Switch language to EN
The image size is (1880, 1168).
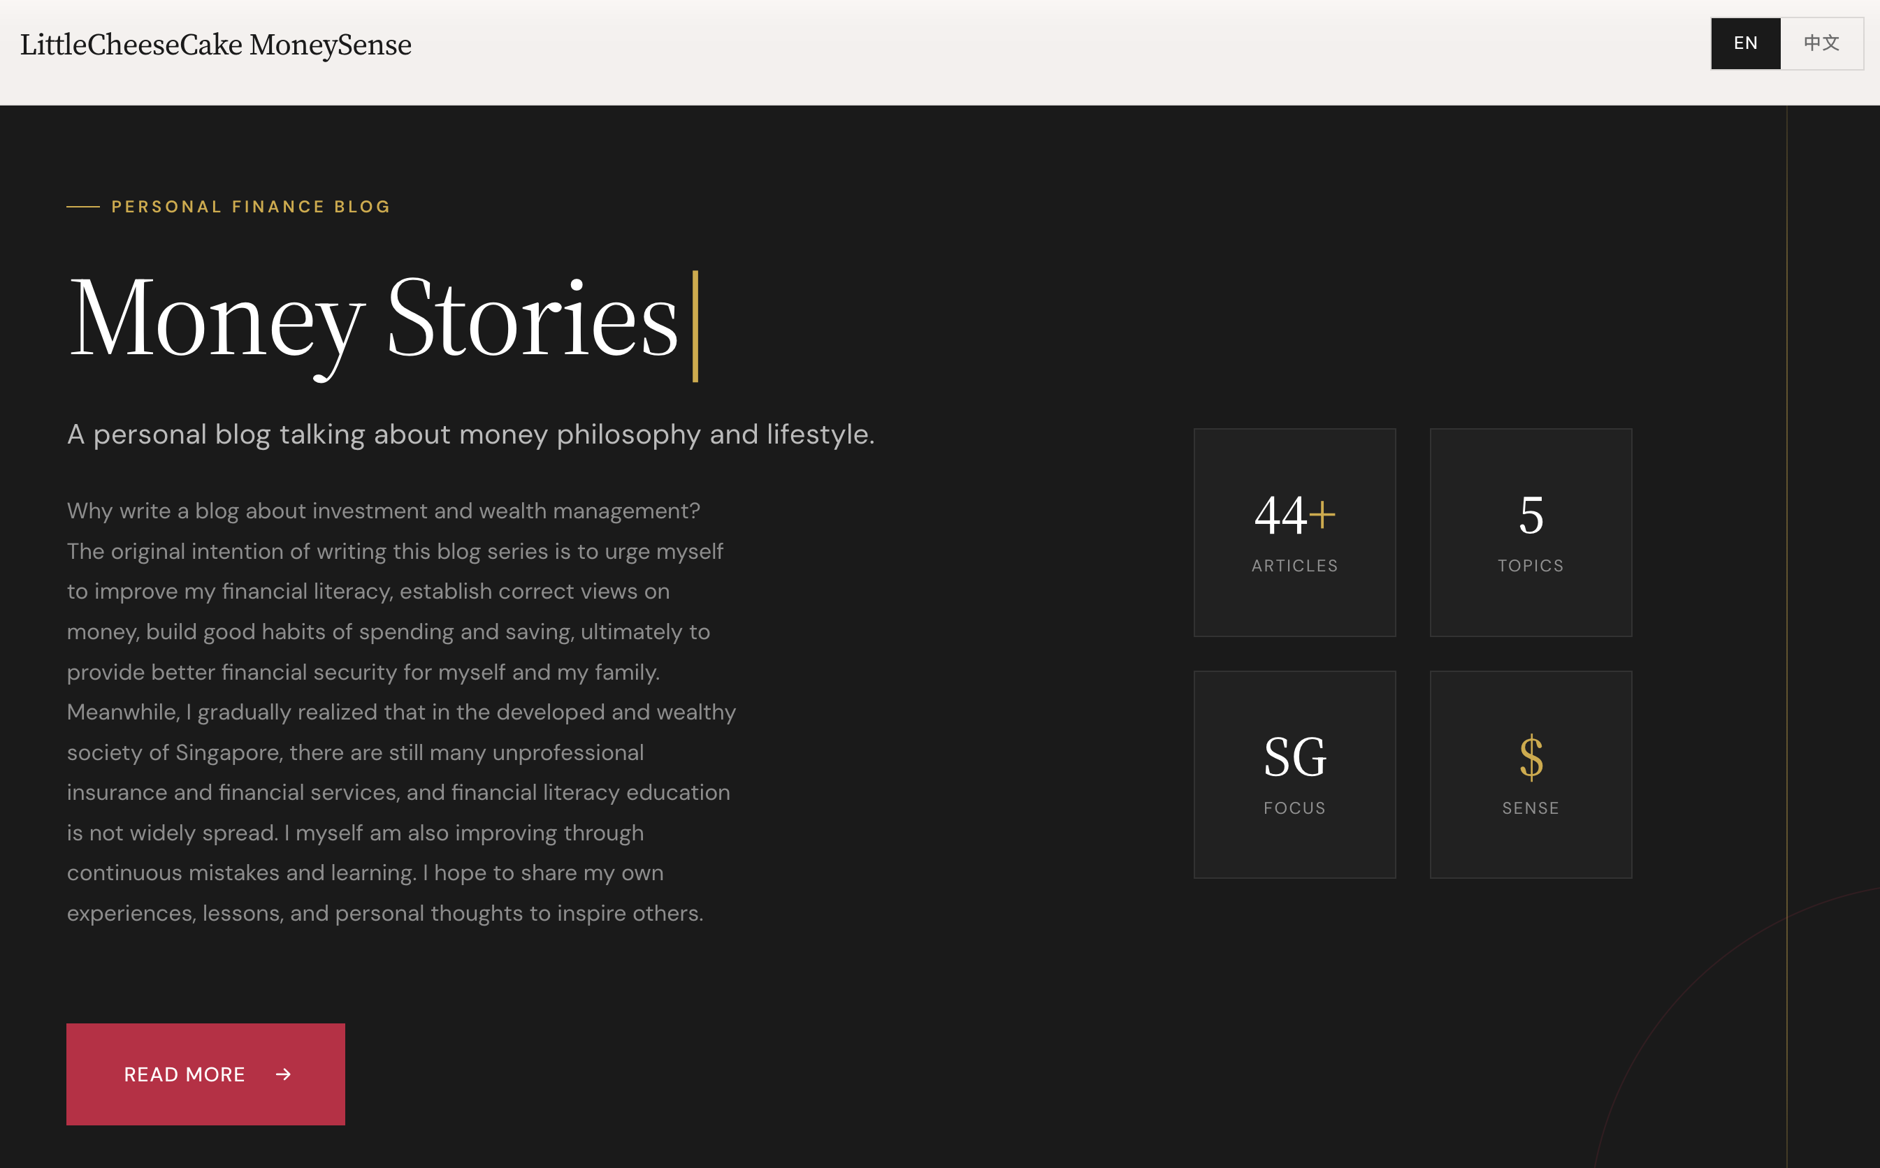tap(1745, 43)
